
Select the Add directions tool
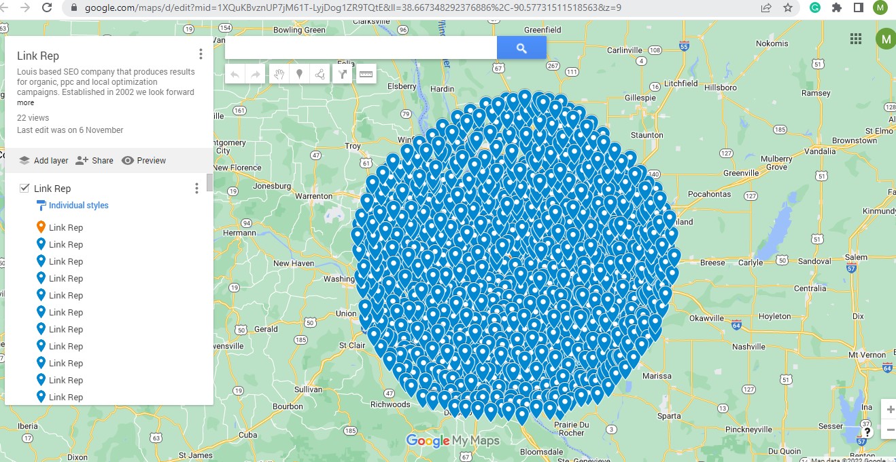[342, 74]
